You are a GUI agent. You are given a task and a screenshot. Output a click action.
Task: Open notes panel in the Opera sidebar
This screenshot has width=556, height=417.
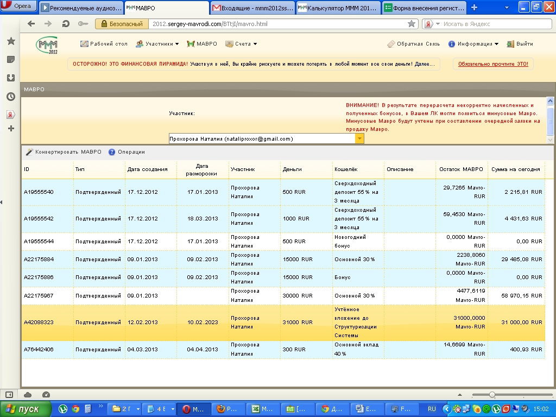pyautogui.click(x=11, y=60)
